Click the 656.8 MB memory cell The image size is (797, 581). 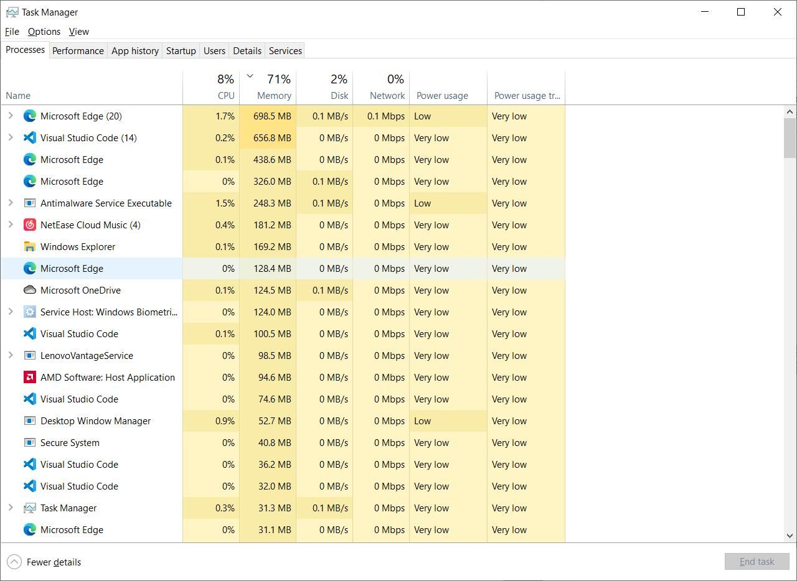(268, 137)
